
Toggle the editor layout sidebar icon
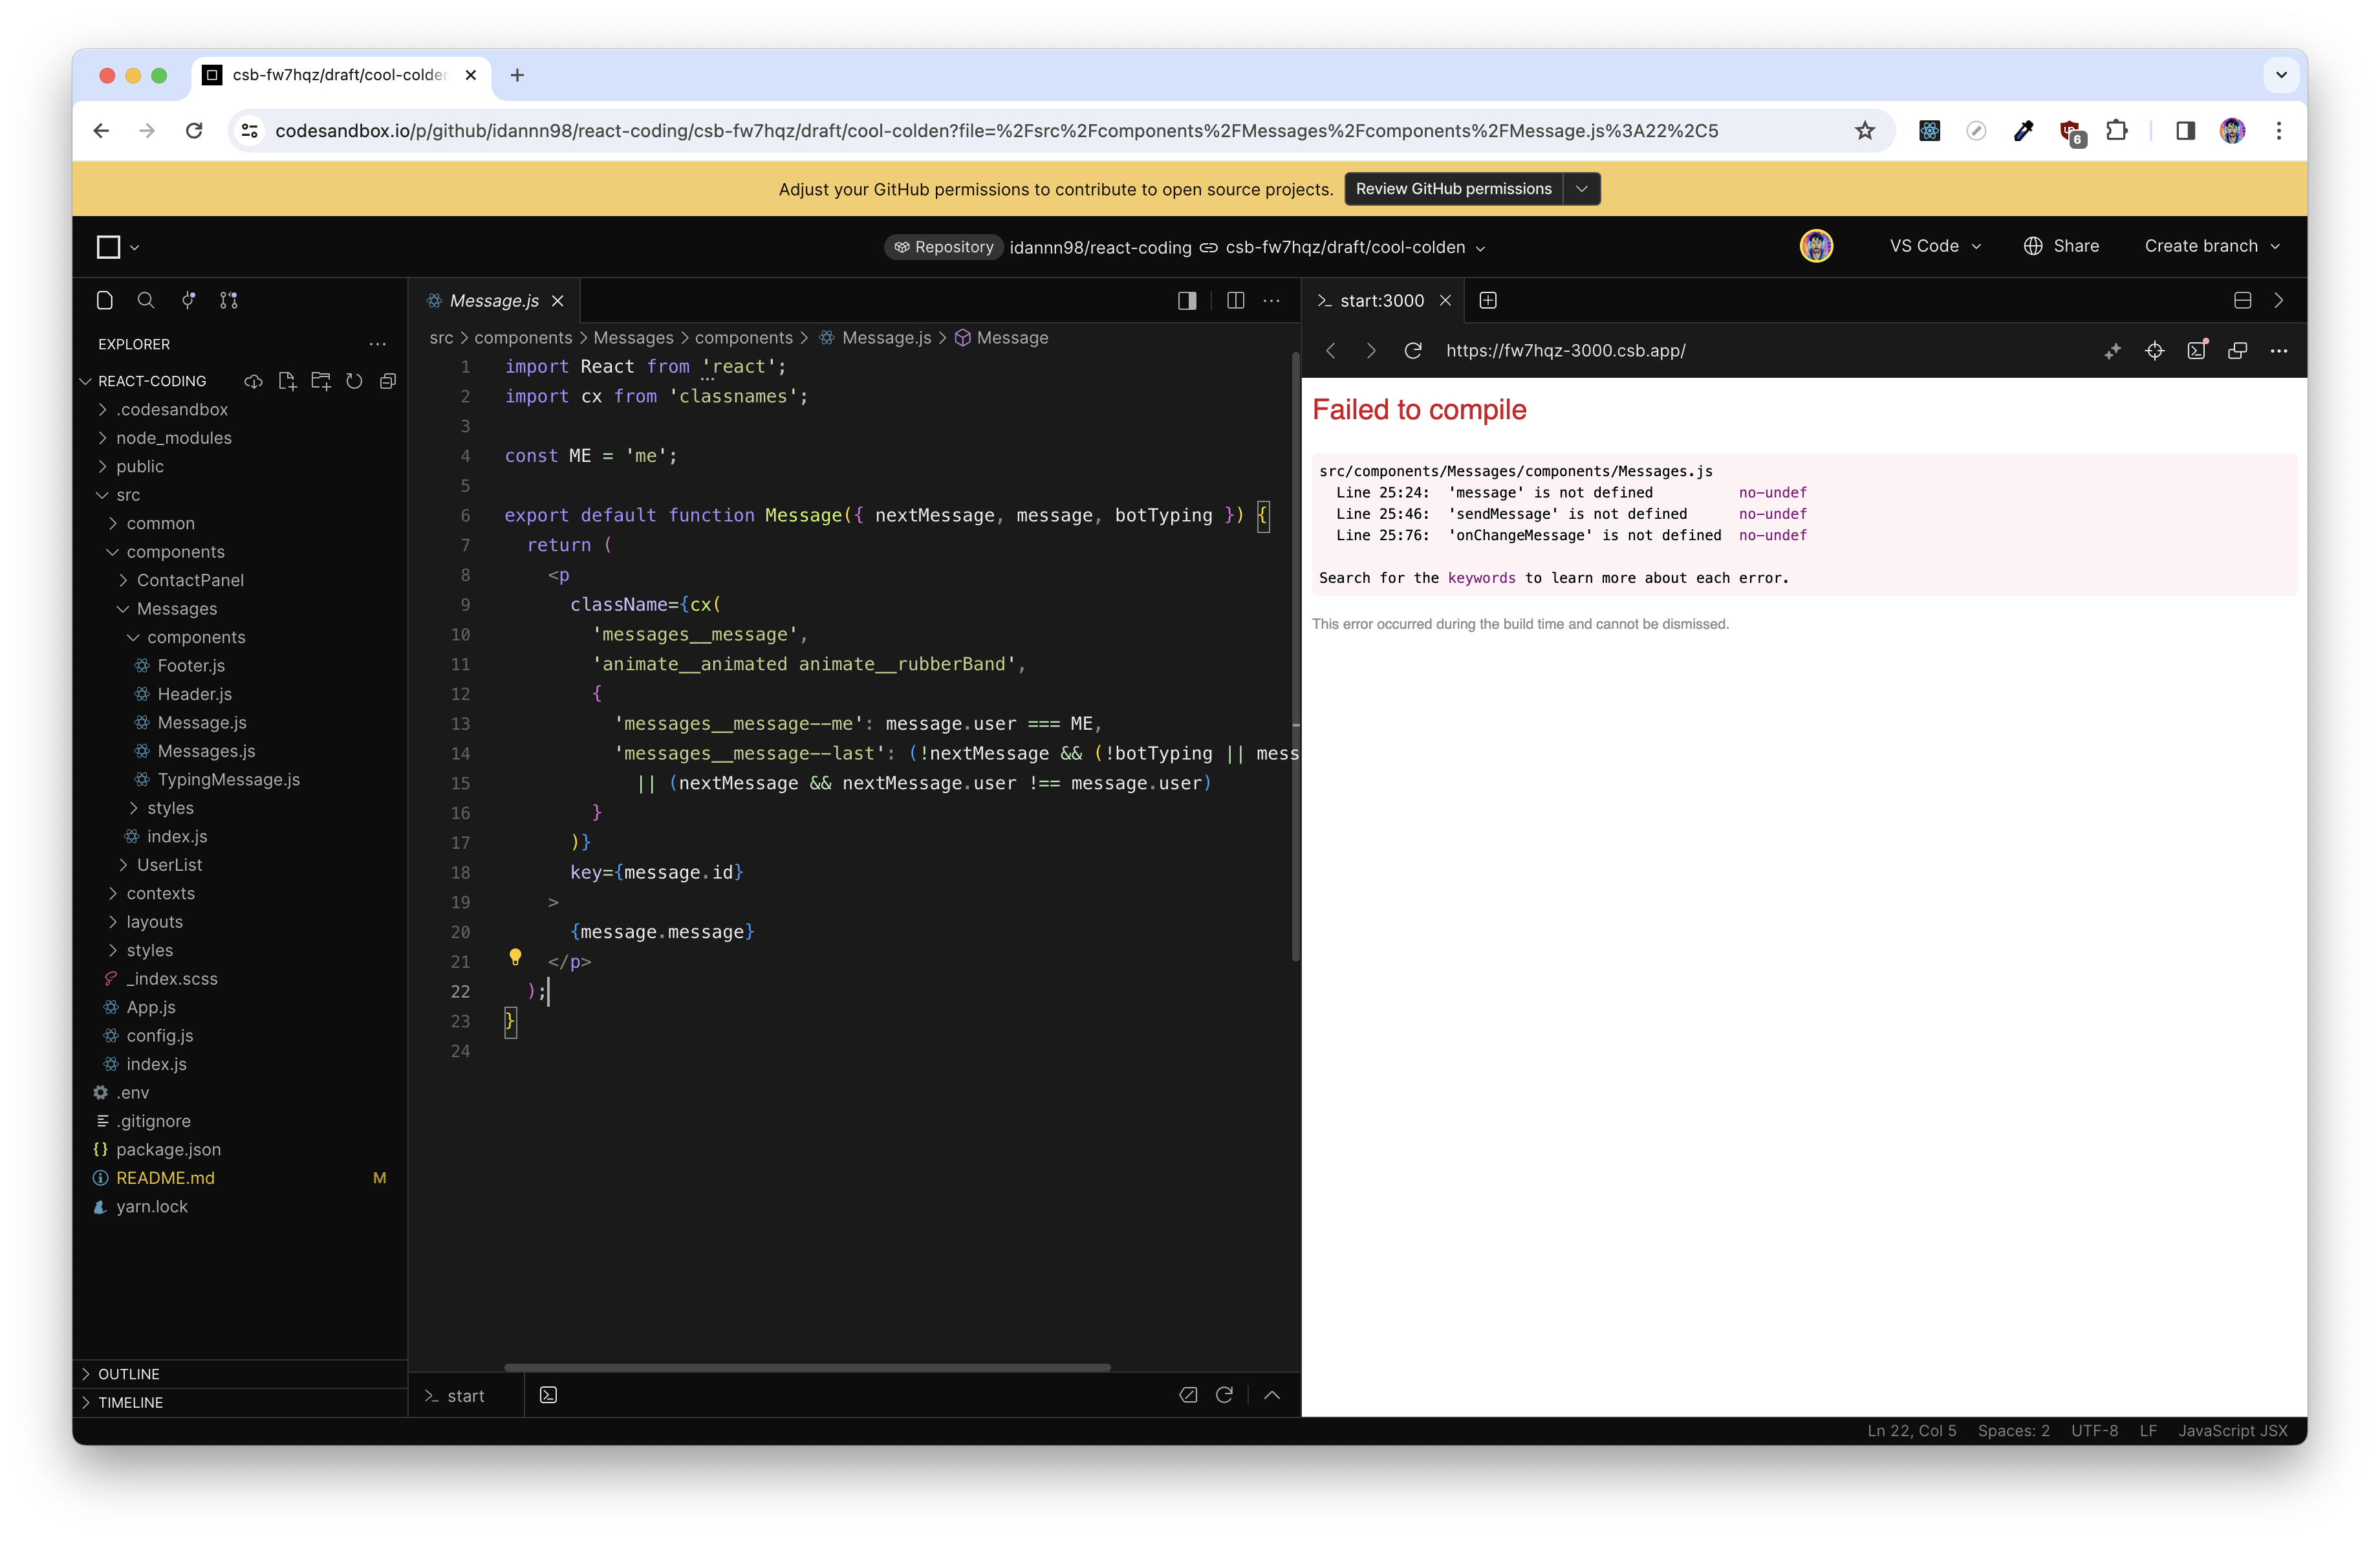tap(1187, 300)
